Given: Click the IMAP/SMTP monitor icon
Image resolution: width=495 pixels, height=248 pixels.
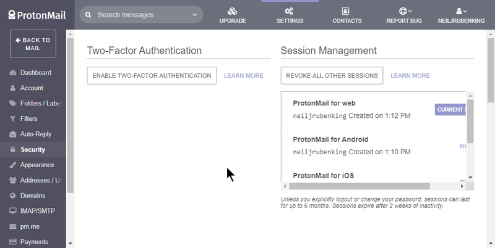Looking at the screenshot, I should click(12, 211).
